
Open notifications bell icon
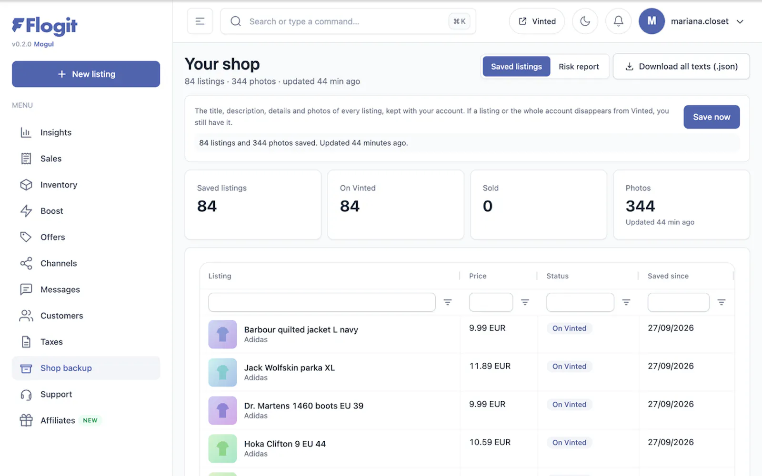click(x=618, y=21)
